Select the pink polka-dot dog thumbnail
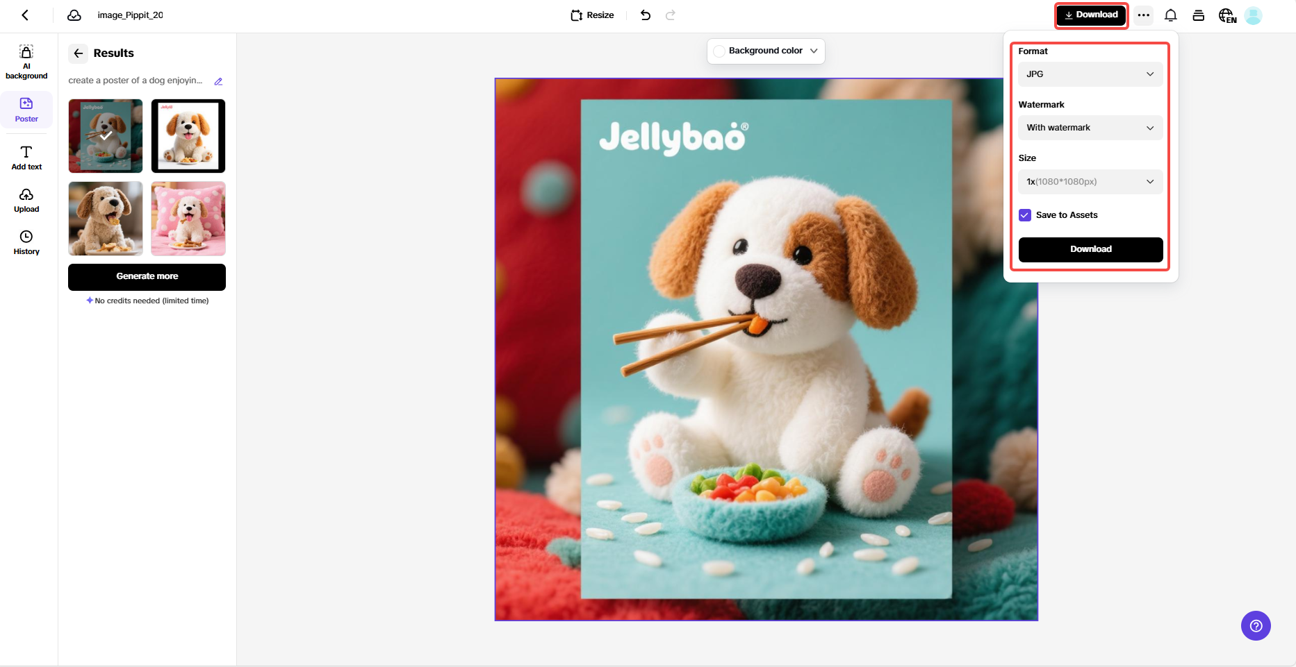Viewport: 1296px width, 667px height. tap(188, 219)
